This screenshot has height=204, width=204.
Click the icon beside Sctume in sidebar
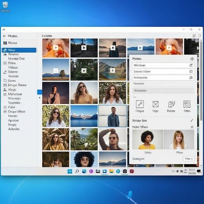5,72
